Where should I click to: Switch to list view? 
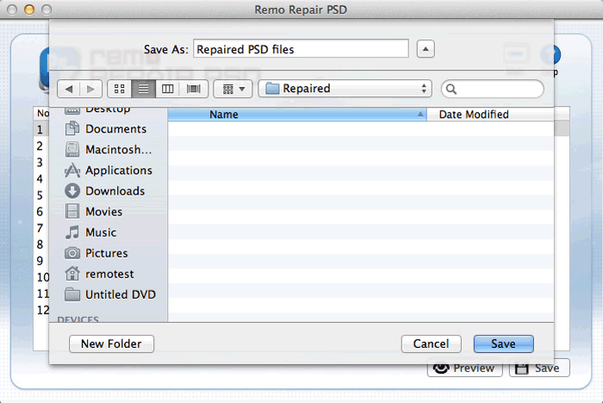point(144,90)
